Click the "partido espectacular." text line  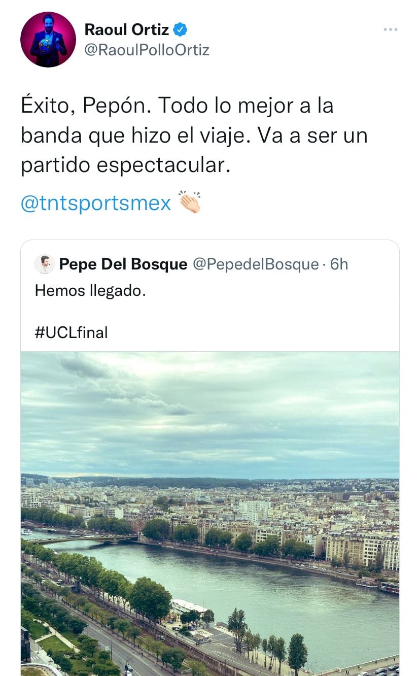point(125,165)
